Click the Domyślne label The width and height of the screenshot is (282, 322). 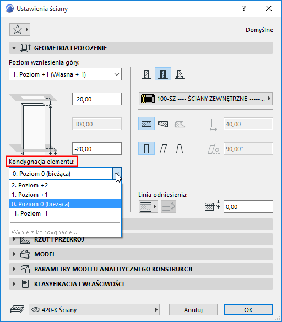click(259, 30)
